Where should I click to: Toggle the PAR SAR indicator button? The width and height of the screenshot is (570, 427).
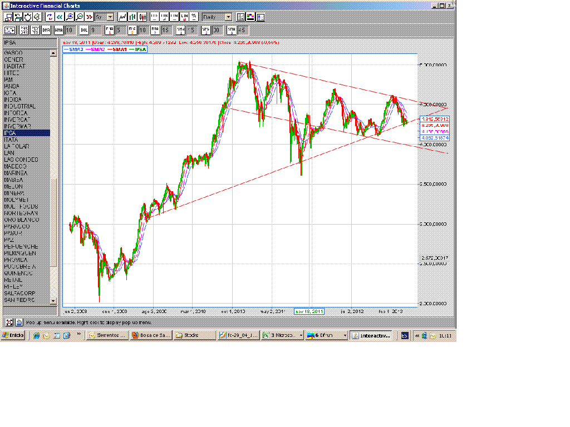(24, 30)
